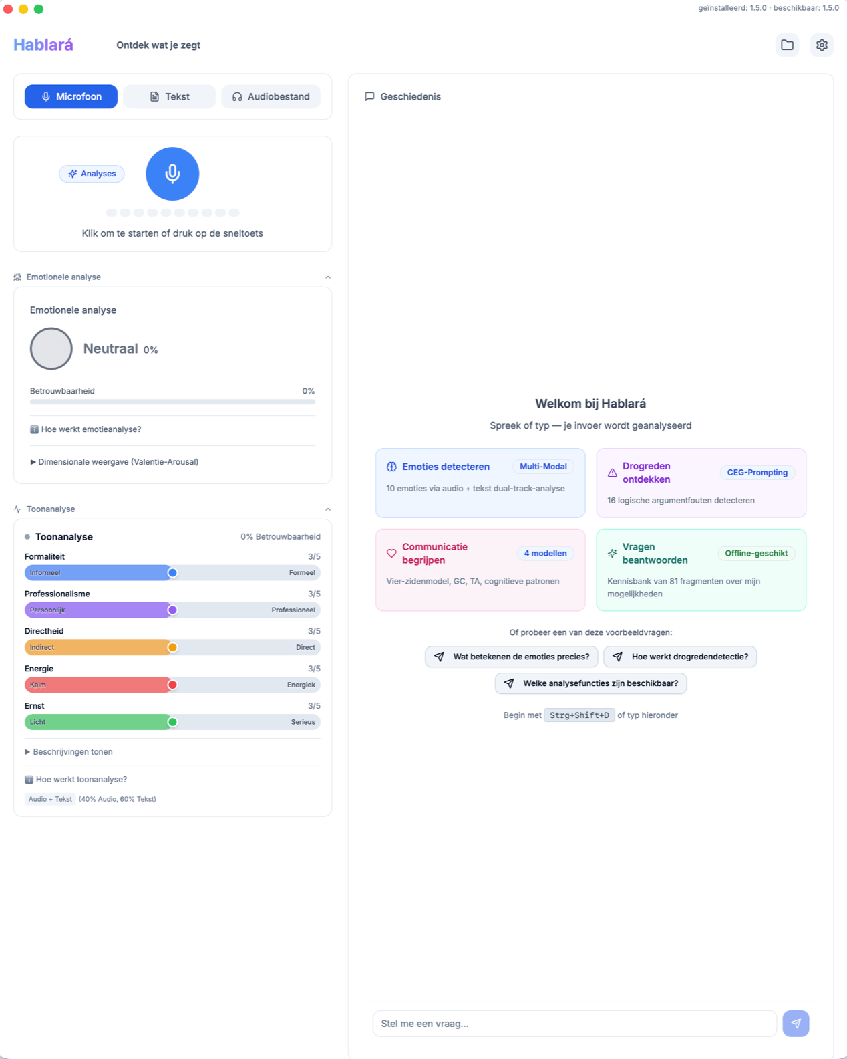This screenshot has height=1059, width=847.
Task: Open the settings gear
Action: 822,45
